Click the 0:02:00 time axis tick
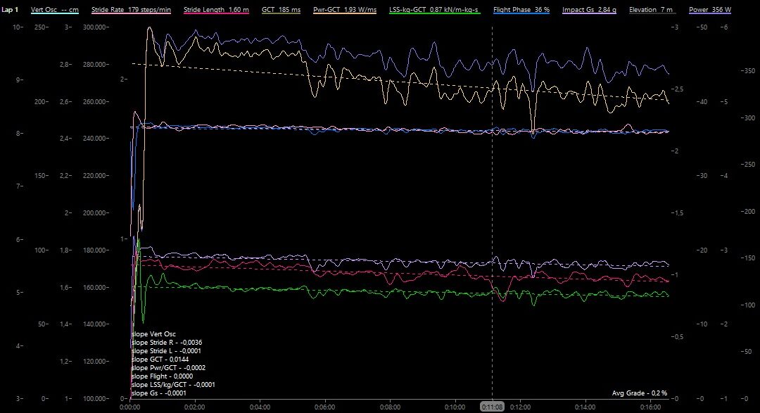 (x=194, y=407)
